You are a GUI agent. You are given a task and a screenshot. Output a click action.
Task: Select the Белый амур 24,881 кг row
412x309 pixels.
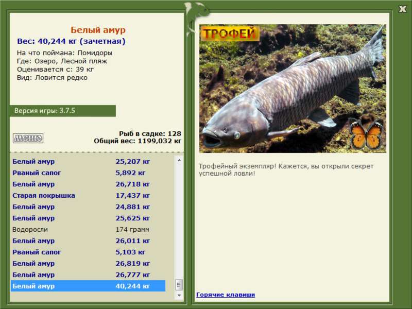[88, 207]
